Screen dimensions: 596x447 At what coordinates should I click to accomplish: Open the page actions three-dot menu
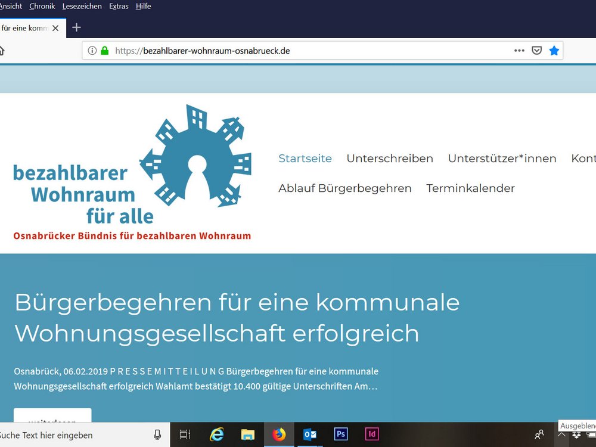[519, 51]
